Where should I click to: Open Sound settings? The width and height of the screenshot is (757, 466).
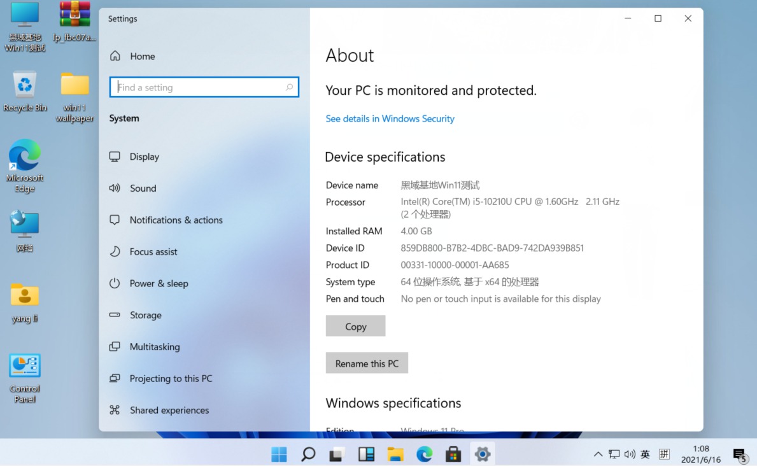[x=143, y=188]
